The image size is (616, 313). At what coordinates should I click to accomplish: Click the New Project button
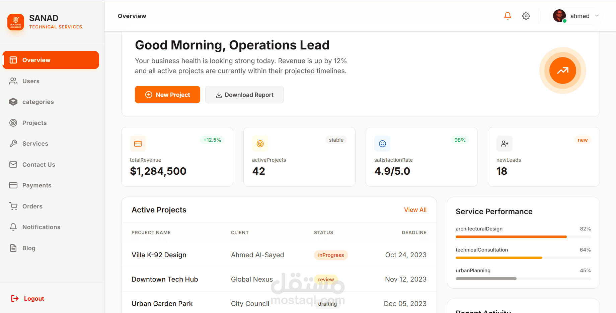point(167,95)
